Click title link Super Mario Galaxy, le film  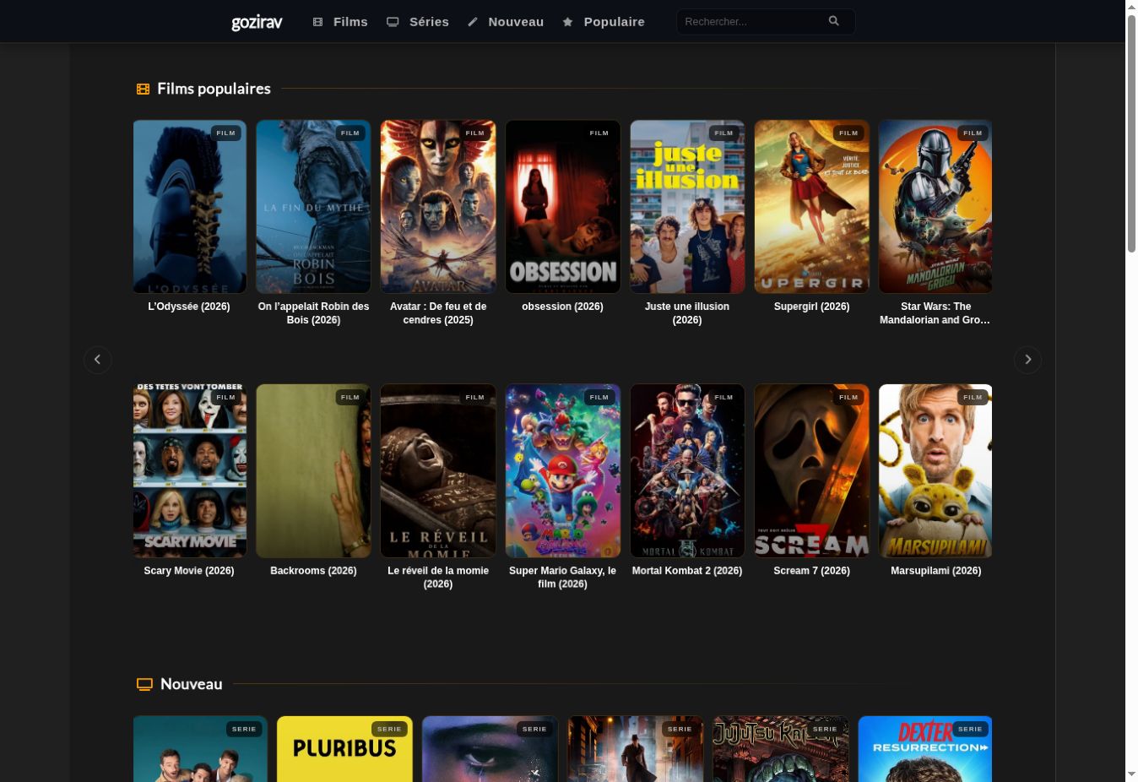[562, 578]
